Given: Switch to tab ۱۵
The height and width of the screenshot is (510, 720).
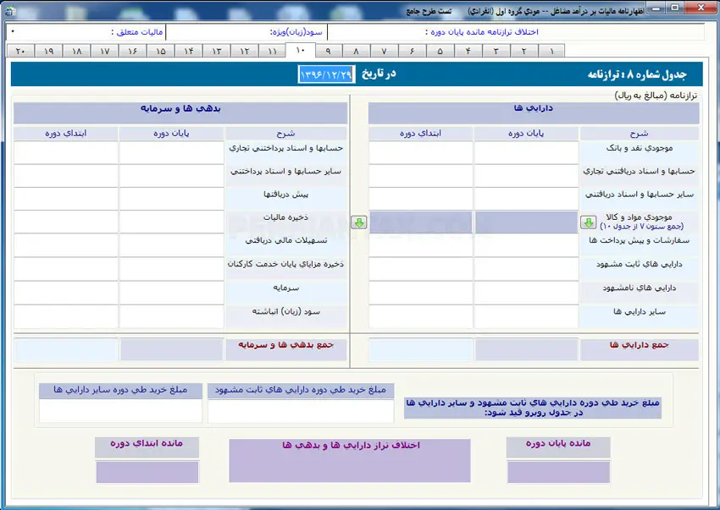Looking at the screenshot, I should pyautogui.click(x=160, y=51).
